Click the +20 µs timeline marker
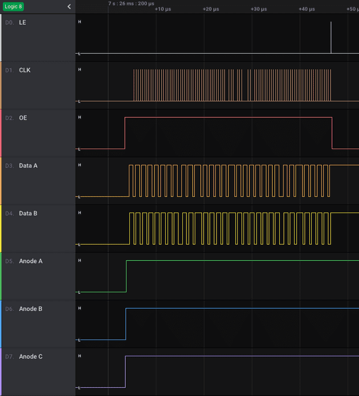This screenshot has height=396, width=359. 211,9
